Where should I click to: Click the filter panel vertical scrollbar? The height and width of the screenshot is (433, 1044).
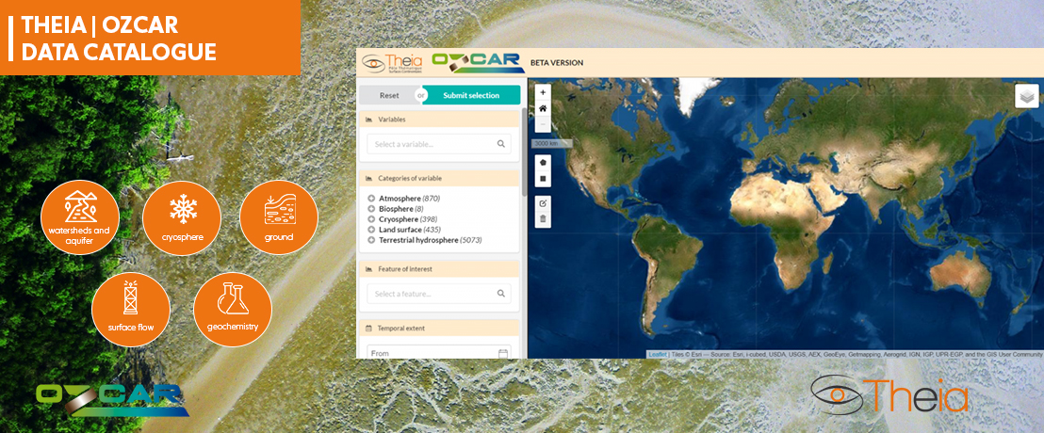point(524,152)
